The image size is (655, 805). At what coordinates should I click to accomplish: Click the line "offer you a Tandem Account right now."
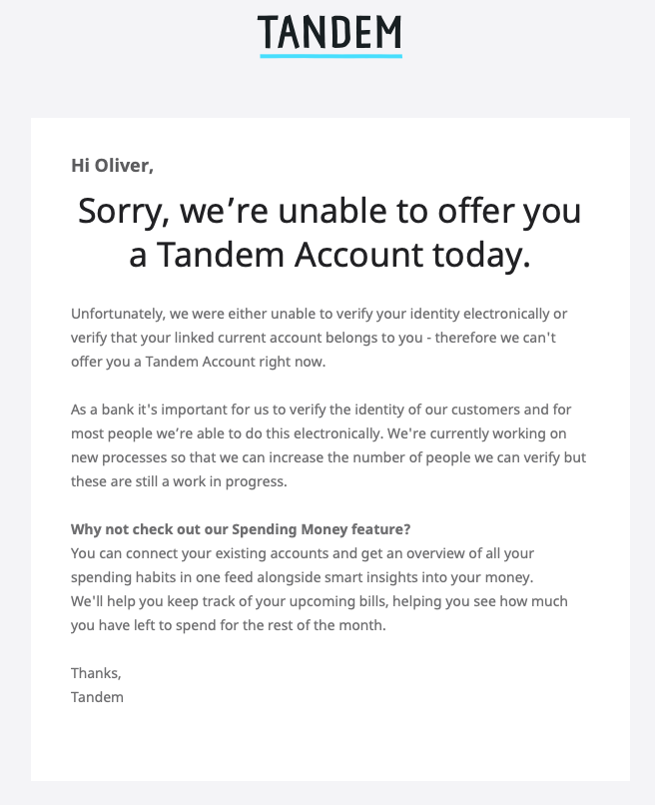coord(199,362)
